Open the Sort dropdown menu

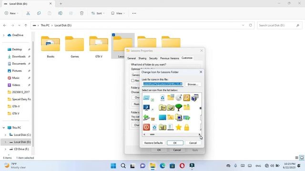click(x=98, y=13)
